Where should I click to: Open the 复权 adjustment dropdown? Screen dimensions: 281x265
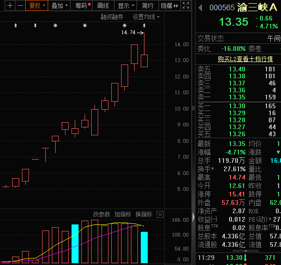coord(37,6)
